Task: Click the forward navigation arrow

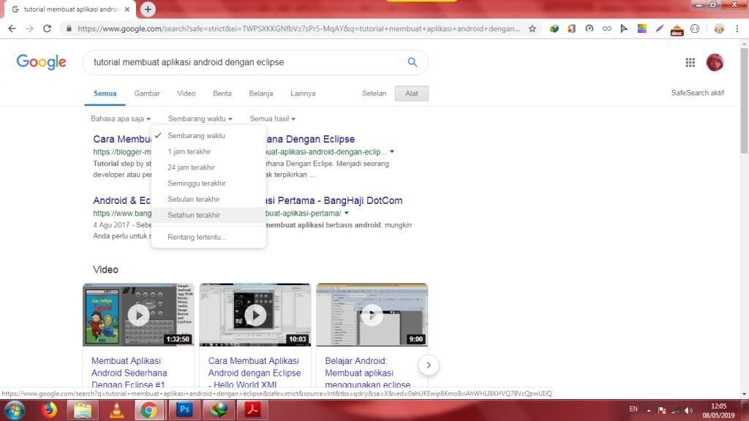Action: (29, 29)
